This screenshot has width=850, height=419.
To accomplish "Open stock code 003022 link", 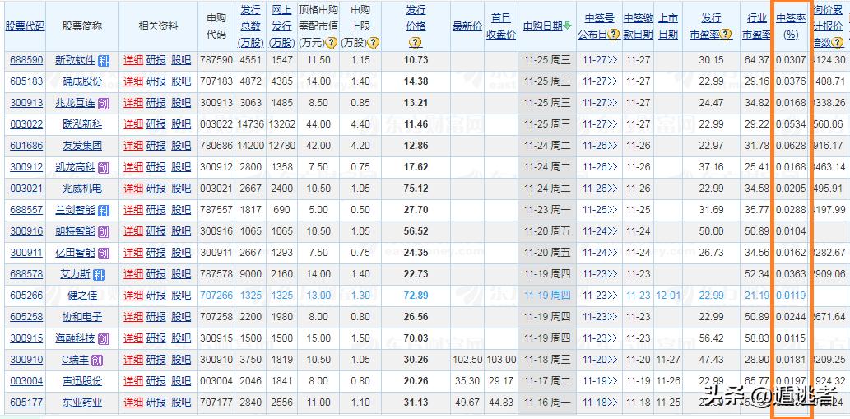I will point(26,124).
